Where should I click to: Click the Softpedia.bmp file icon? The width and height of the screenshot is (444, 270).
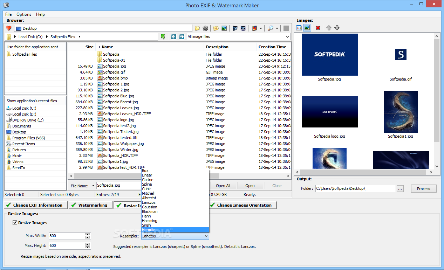[x=100, y=78]
